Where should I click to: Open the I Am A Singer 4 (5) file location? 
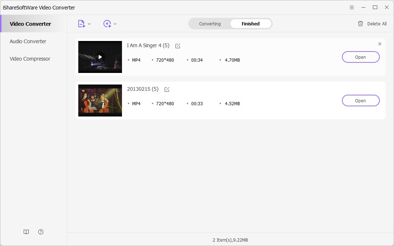click(x=360, y=57)
